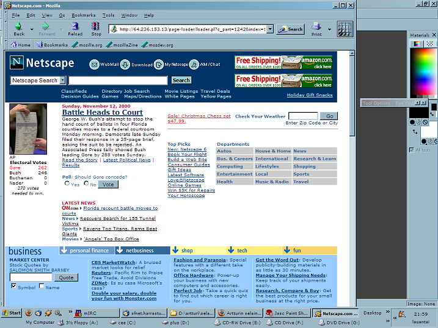
Task: Click the transparent style icon under foreground material
Action: click(x=425, y=122)
